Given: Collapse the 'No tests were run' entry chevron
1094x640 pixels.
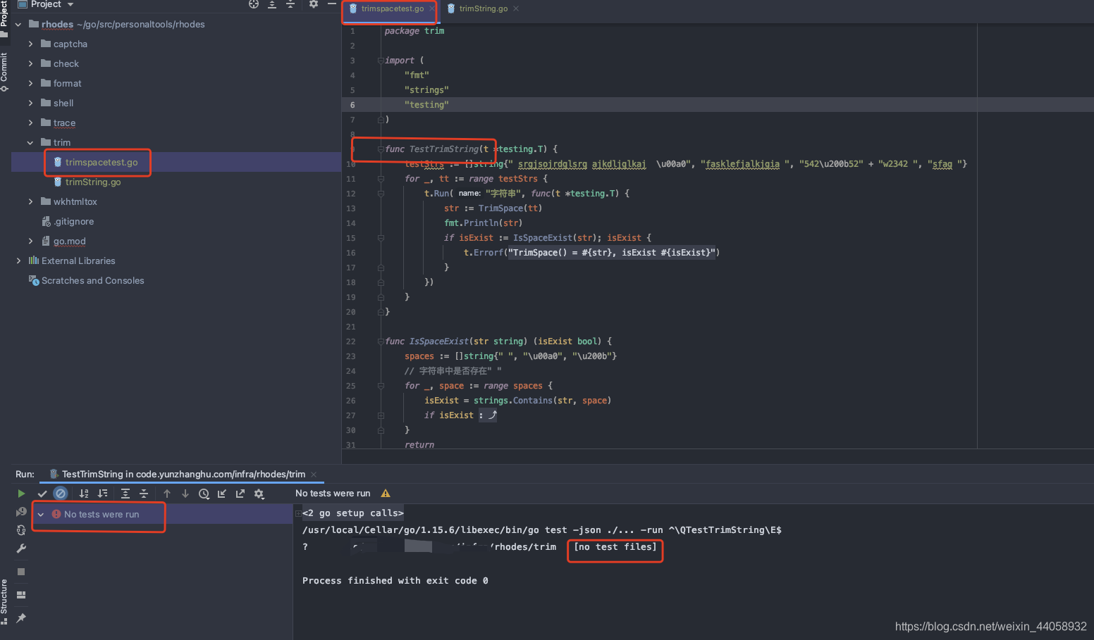Looking at the screenshot, I should pyautogui.click(x=40, y=514).
